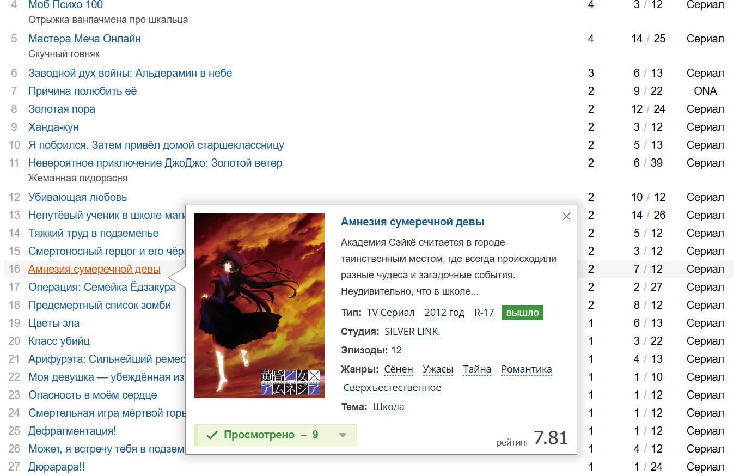
Task: Open Непутёвый ученик в школе магии entry
Action: click(107, 215)
